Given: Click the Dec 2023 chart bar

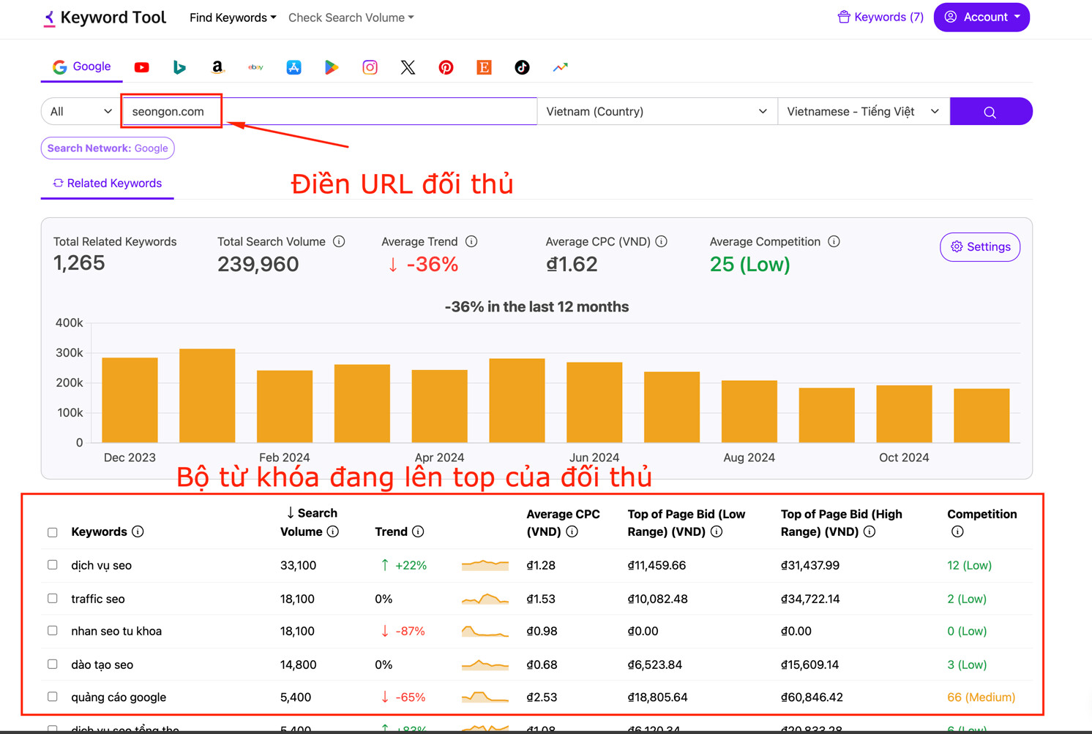Looking at the screenshot, I should tap(130, 400).
